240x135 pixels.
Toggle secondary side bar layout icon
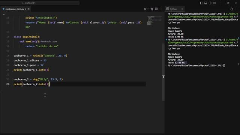210,3
